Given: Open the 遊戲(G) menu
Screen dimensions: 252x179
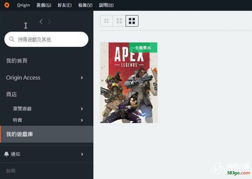Looking at the screenshot, I should [44, 5].
